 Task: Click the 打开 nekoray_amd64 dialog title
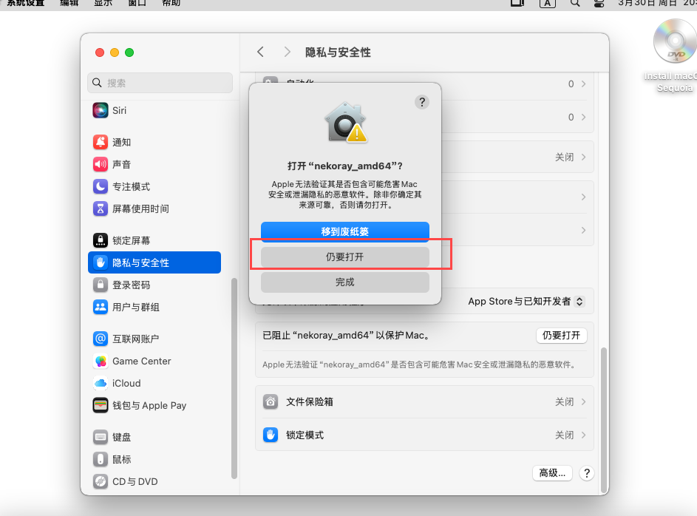(x=345, y=166)
